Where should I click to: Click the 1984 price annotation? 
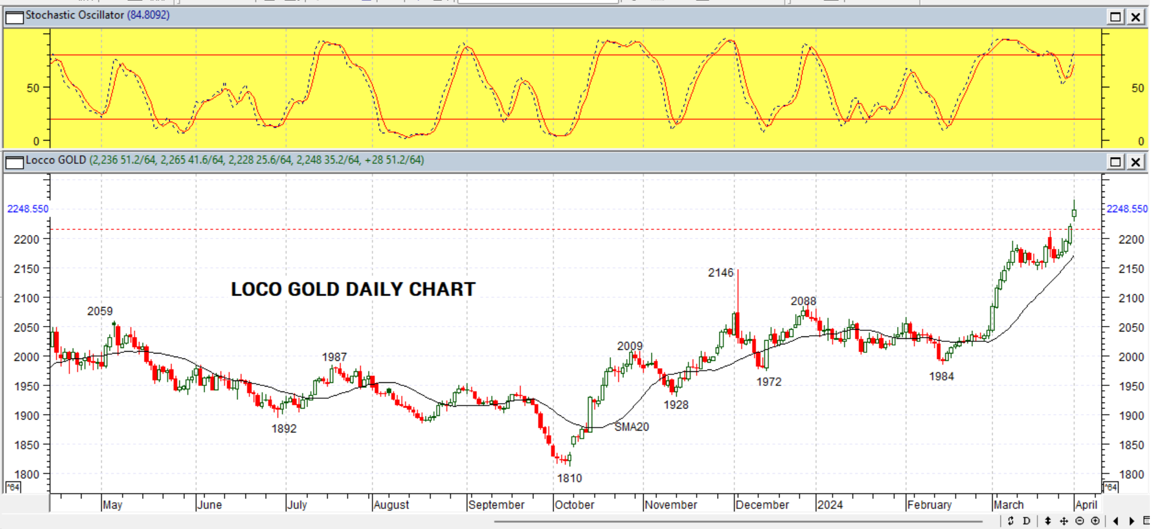942,377
